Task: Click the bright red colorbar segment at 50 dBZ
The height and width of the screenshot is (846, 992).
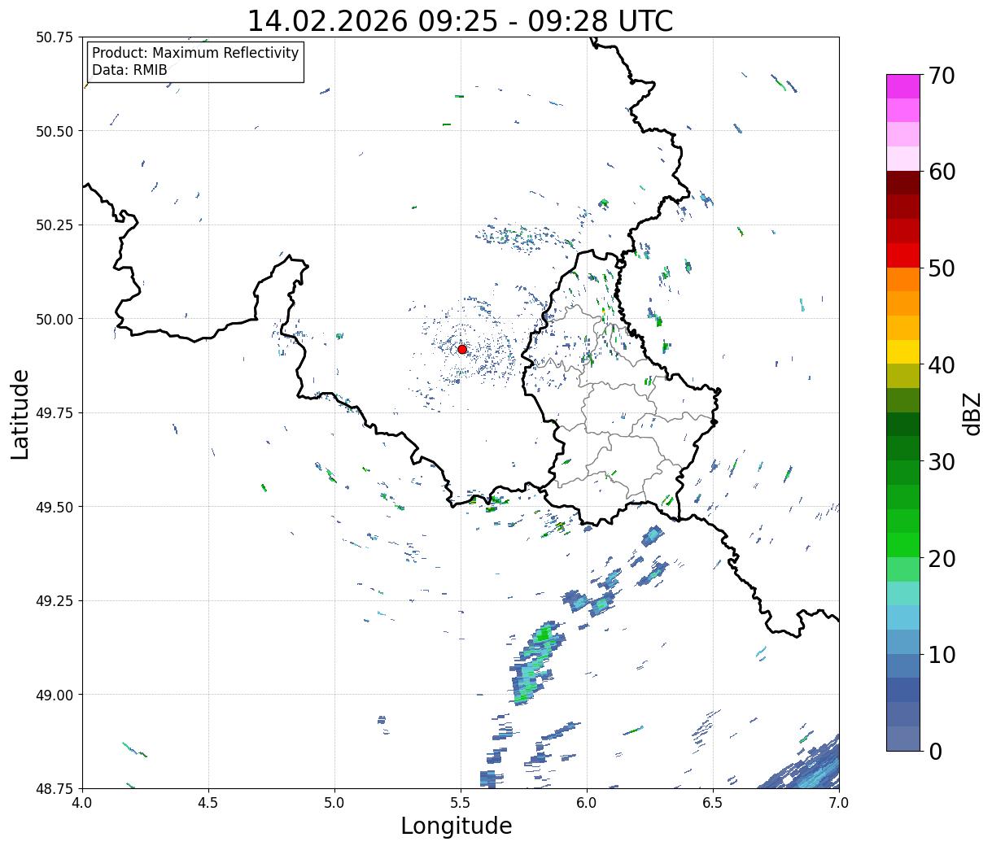Action: click(903, 255)
